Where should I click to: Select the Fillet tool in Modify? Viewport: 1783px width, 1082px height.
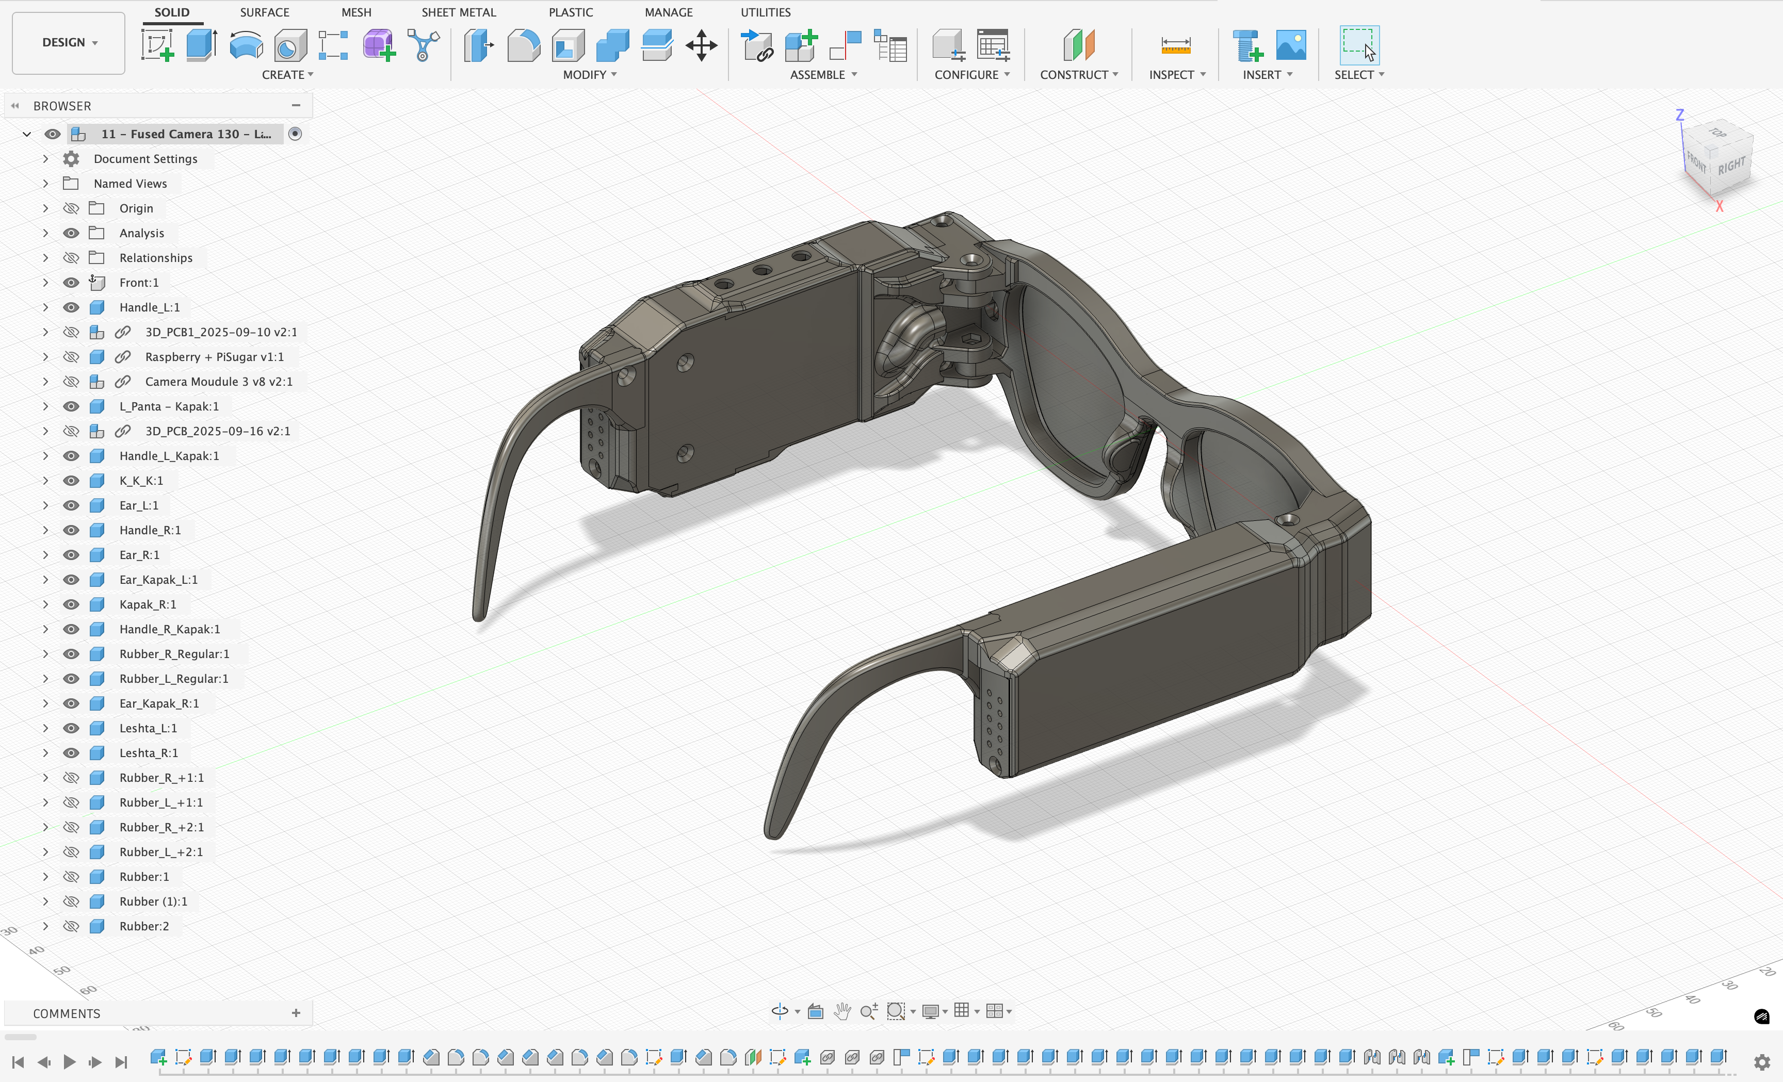(523, 45)
